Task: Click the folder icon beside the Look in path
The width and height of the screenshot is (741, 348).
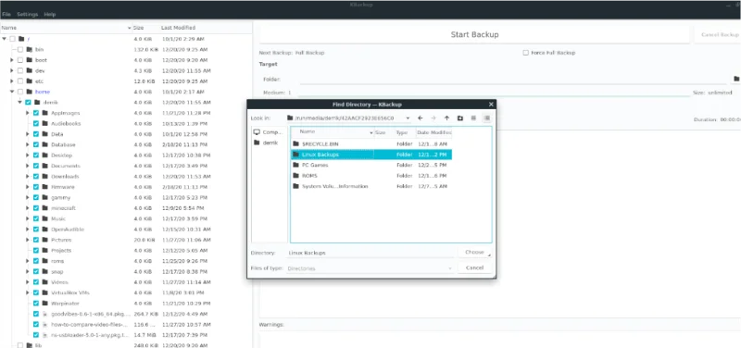Action: tap(290, 118)
